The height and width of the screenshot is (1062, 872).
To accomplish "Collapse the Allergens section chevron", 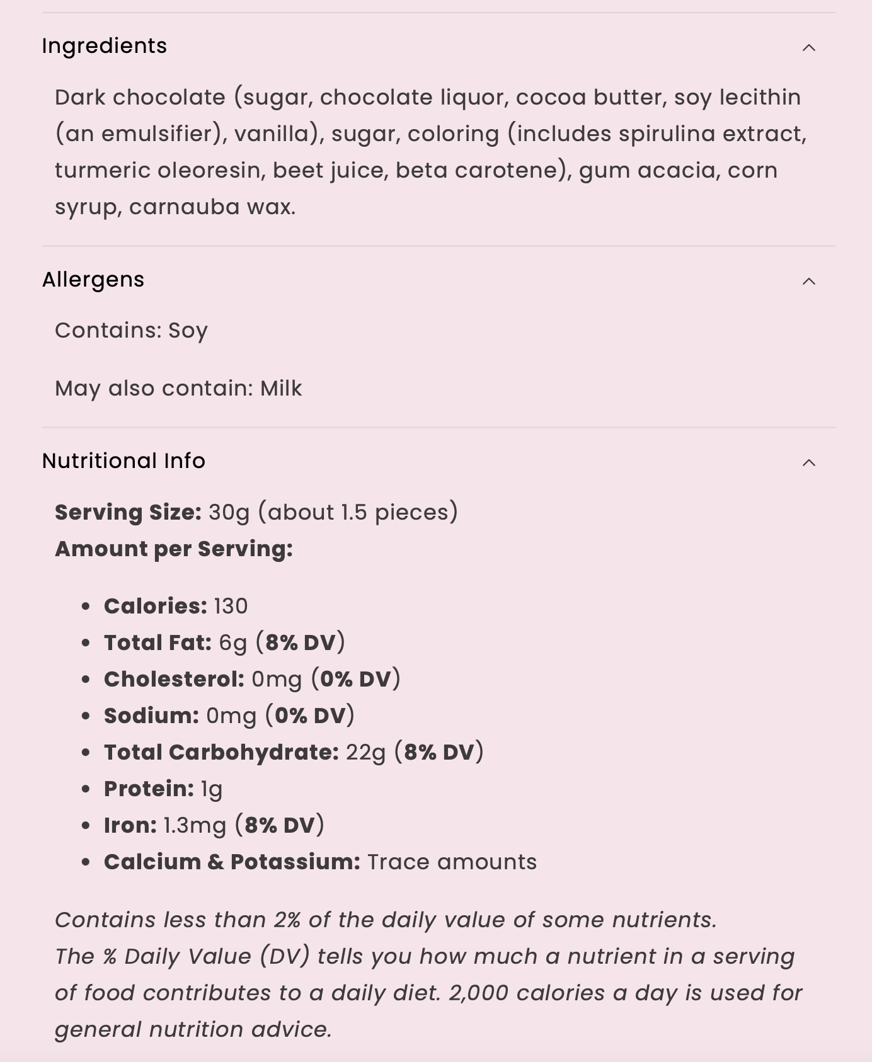I will tap(809, 282).
